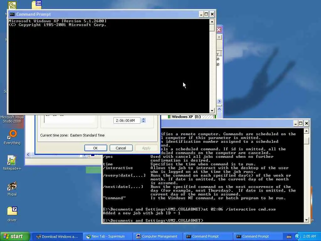Switch to New Tab - Supermium taskbar item

pyautogui.click(x=108, y=237)
